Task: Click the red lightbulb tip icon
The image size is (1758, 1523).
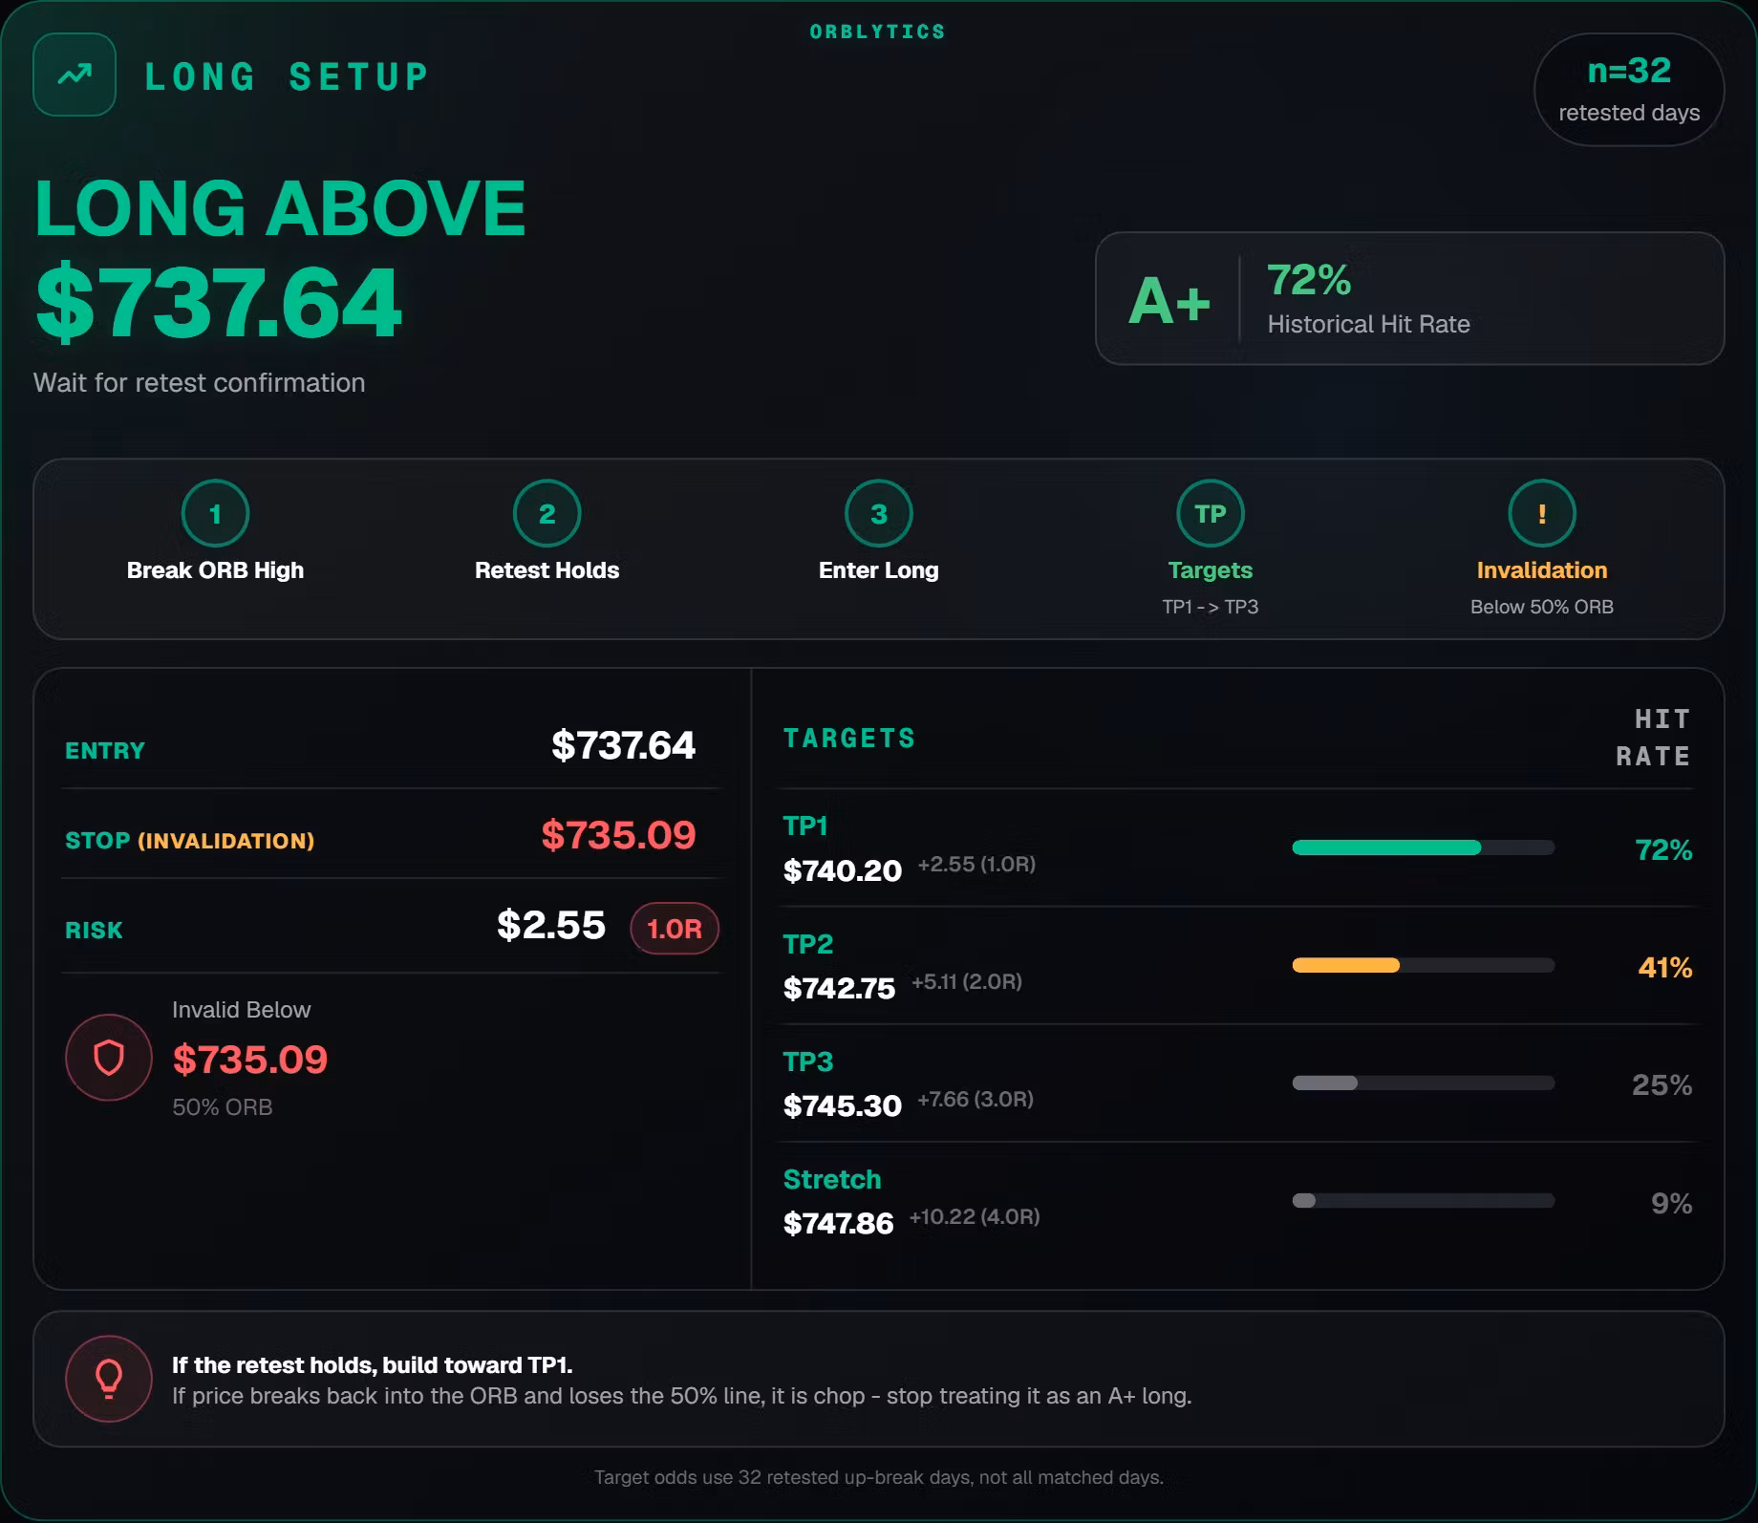Action: click(108, 1378)
